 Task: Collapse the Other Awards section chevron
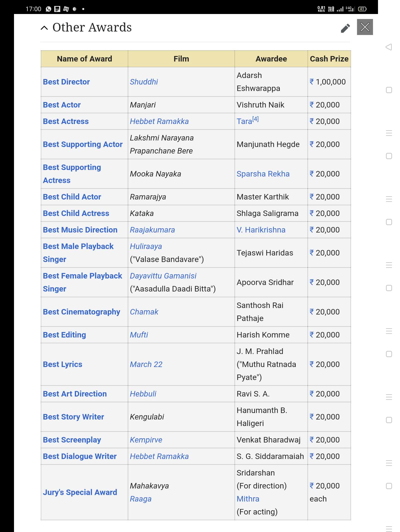pyautogui.click(x=44, y=28)
